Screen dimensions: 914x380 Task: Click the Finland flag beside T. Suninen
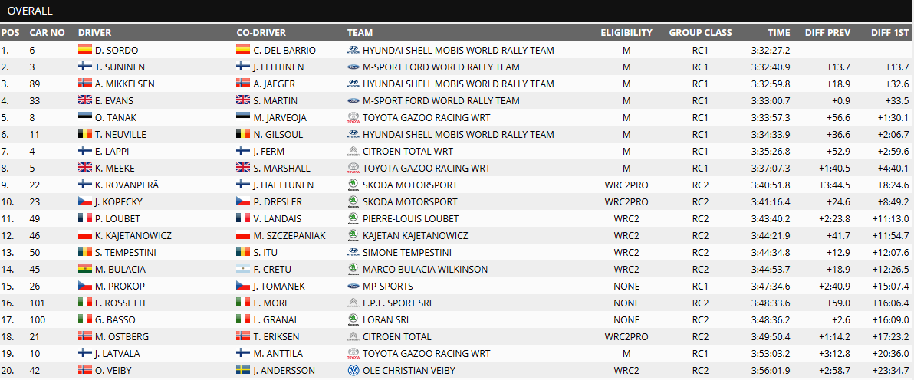pyautogui.click(x=84, y=67)
